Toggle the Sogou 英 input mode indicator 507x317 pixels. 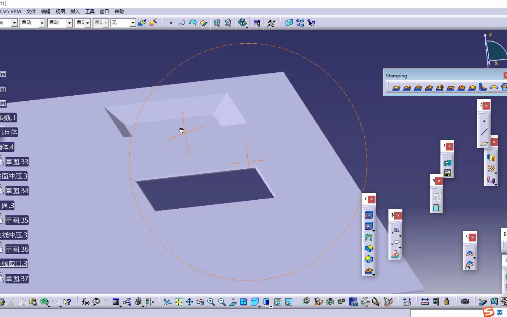pyautogui.click(x=500, y=312)
